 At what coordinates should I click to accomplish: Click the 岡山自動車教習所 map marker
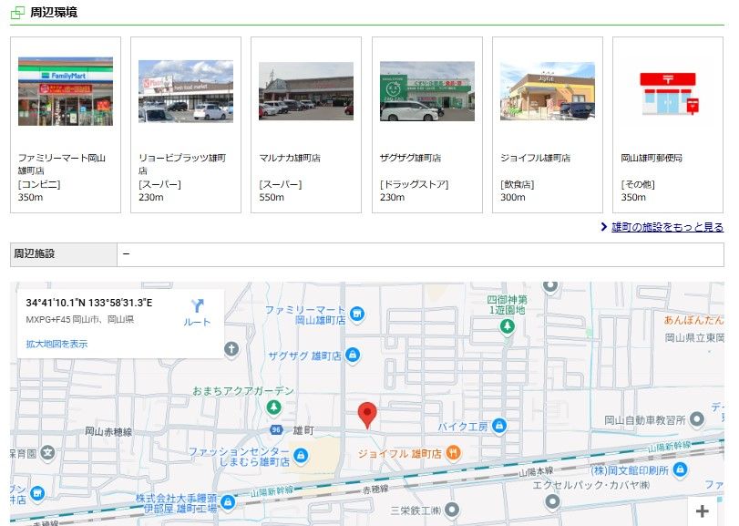pos(696,419)
